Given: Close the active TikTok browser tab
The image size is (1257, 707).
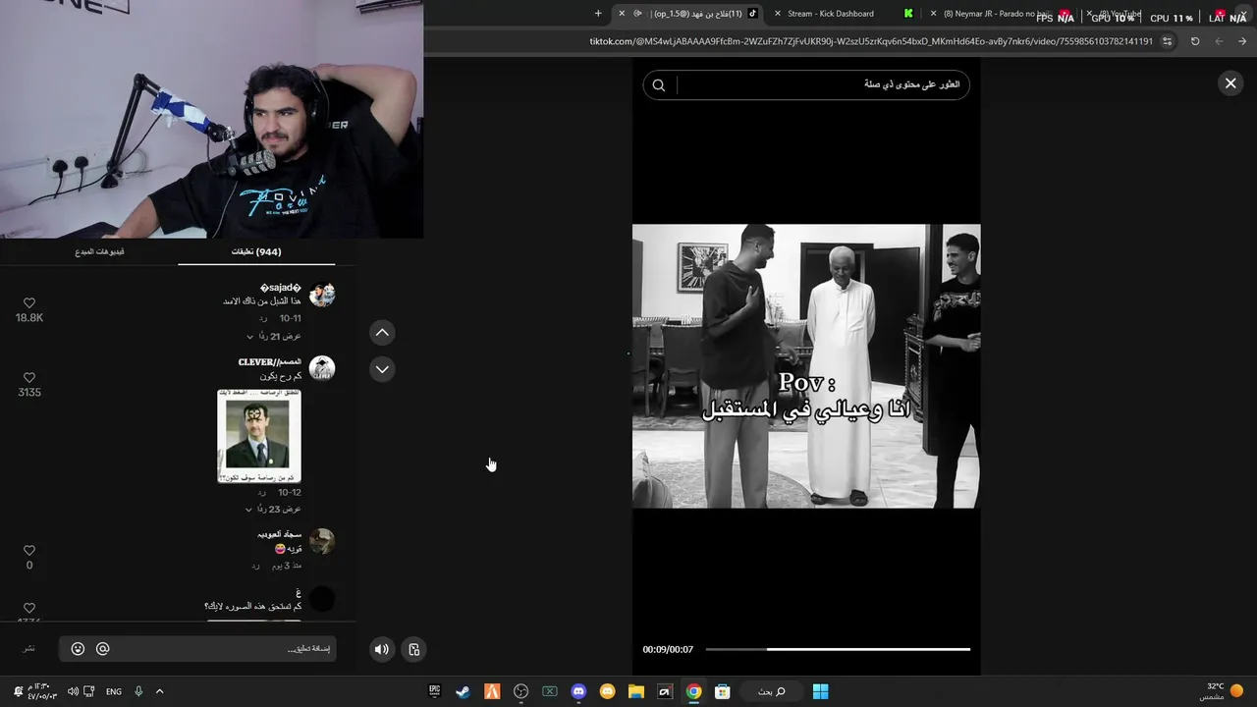Looking at the screenshot, I should coord(622,14).
